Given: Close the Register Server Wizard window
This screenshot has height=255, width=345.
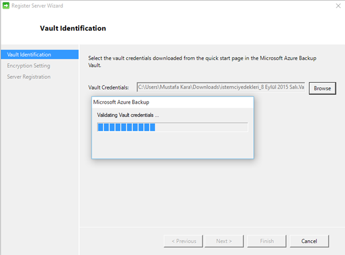Looking at the screenshot, I should click(x=338, y=6).
